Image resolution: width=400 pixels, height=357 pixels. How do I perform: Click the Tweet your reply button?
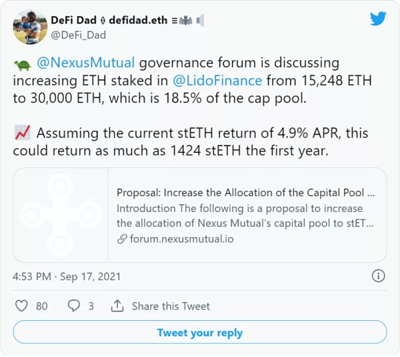click(200, 332)
